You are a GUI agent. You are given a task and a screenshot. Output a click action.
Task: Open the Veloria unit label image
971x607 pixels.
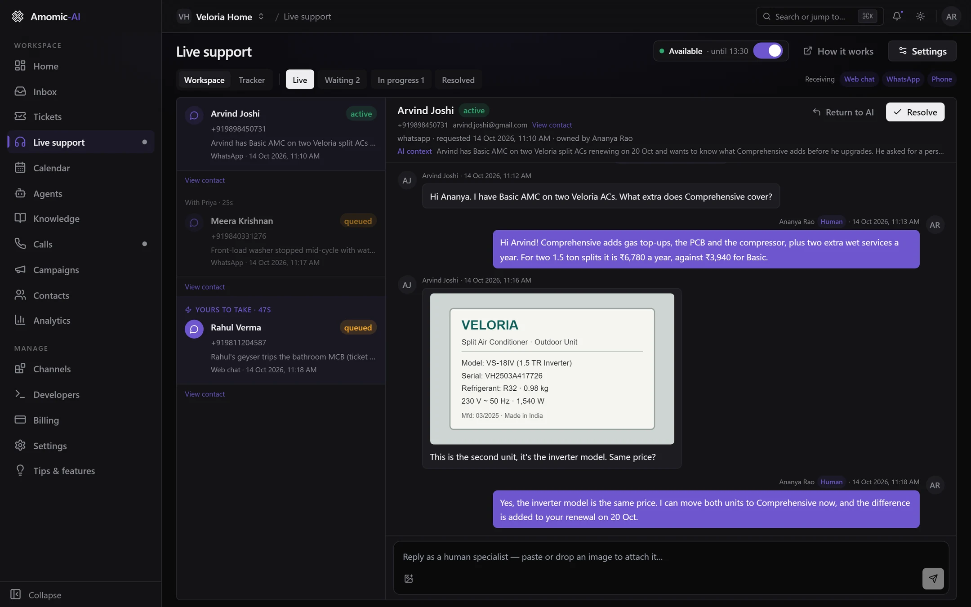click(x=552, y=369)
